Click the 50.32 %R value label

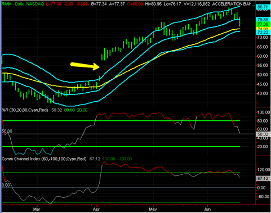(x=263, y=134)
